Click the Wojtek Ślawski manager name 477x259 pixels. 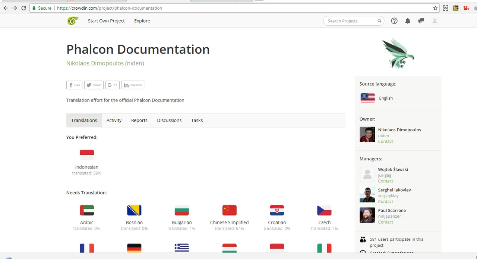pos(393,169)
